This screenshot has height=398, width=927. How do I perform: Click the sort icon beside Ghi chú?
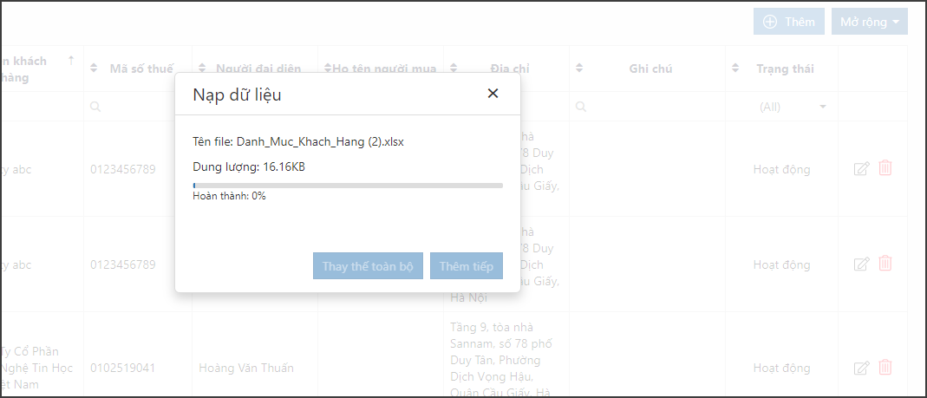click(579, 68)
